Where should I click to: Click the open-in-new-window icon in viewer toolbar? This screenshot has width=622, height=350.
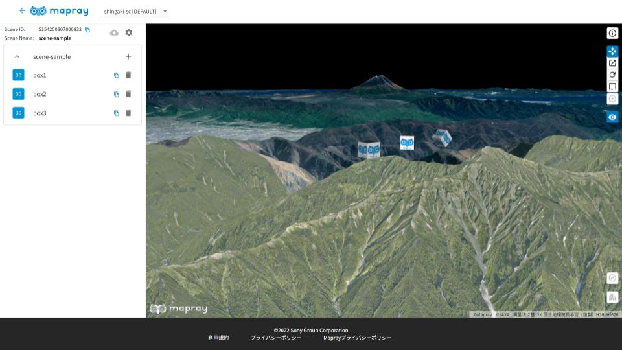(x=612, y=63)
